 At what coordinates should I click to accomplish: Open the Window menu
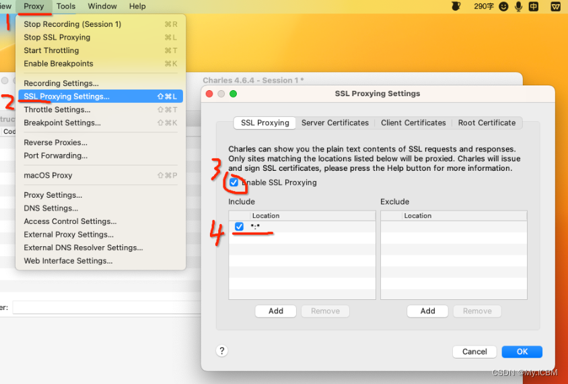(102, 6)
